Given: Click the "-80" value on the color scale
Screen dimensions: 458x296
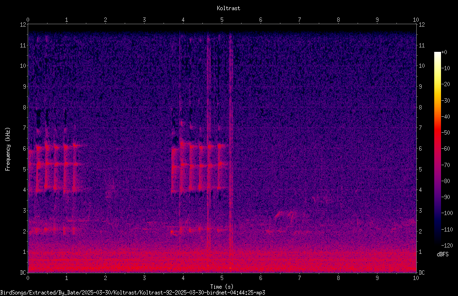Looking at the screenshot, I should tap(445, 181).
